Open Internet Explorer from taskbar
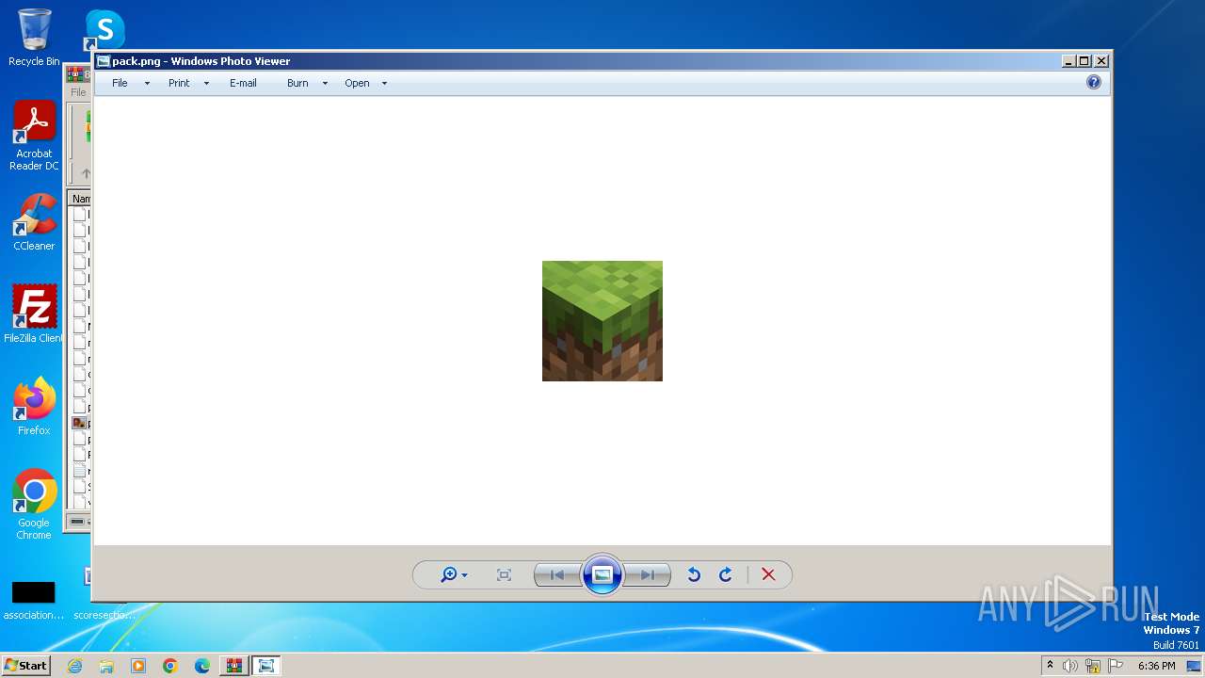The height and width of the screenshot is (678, 1205). tap(74, 666)
